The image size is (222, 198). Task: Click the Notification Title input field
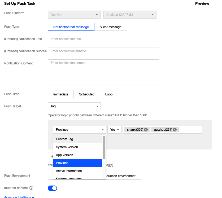pos(103,39)
